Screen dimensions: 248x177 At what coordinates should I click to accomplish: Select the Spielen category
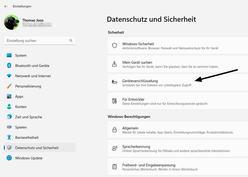click(x=40, y=127)
